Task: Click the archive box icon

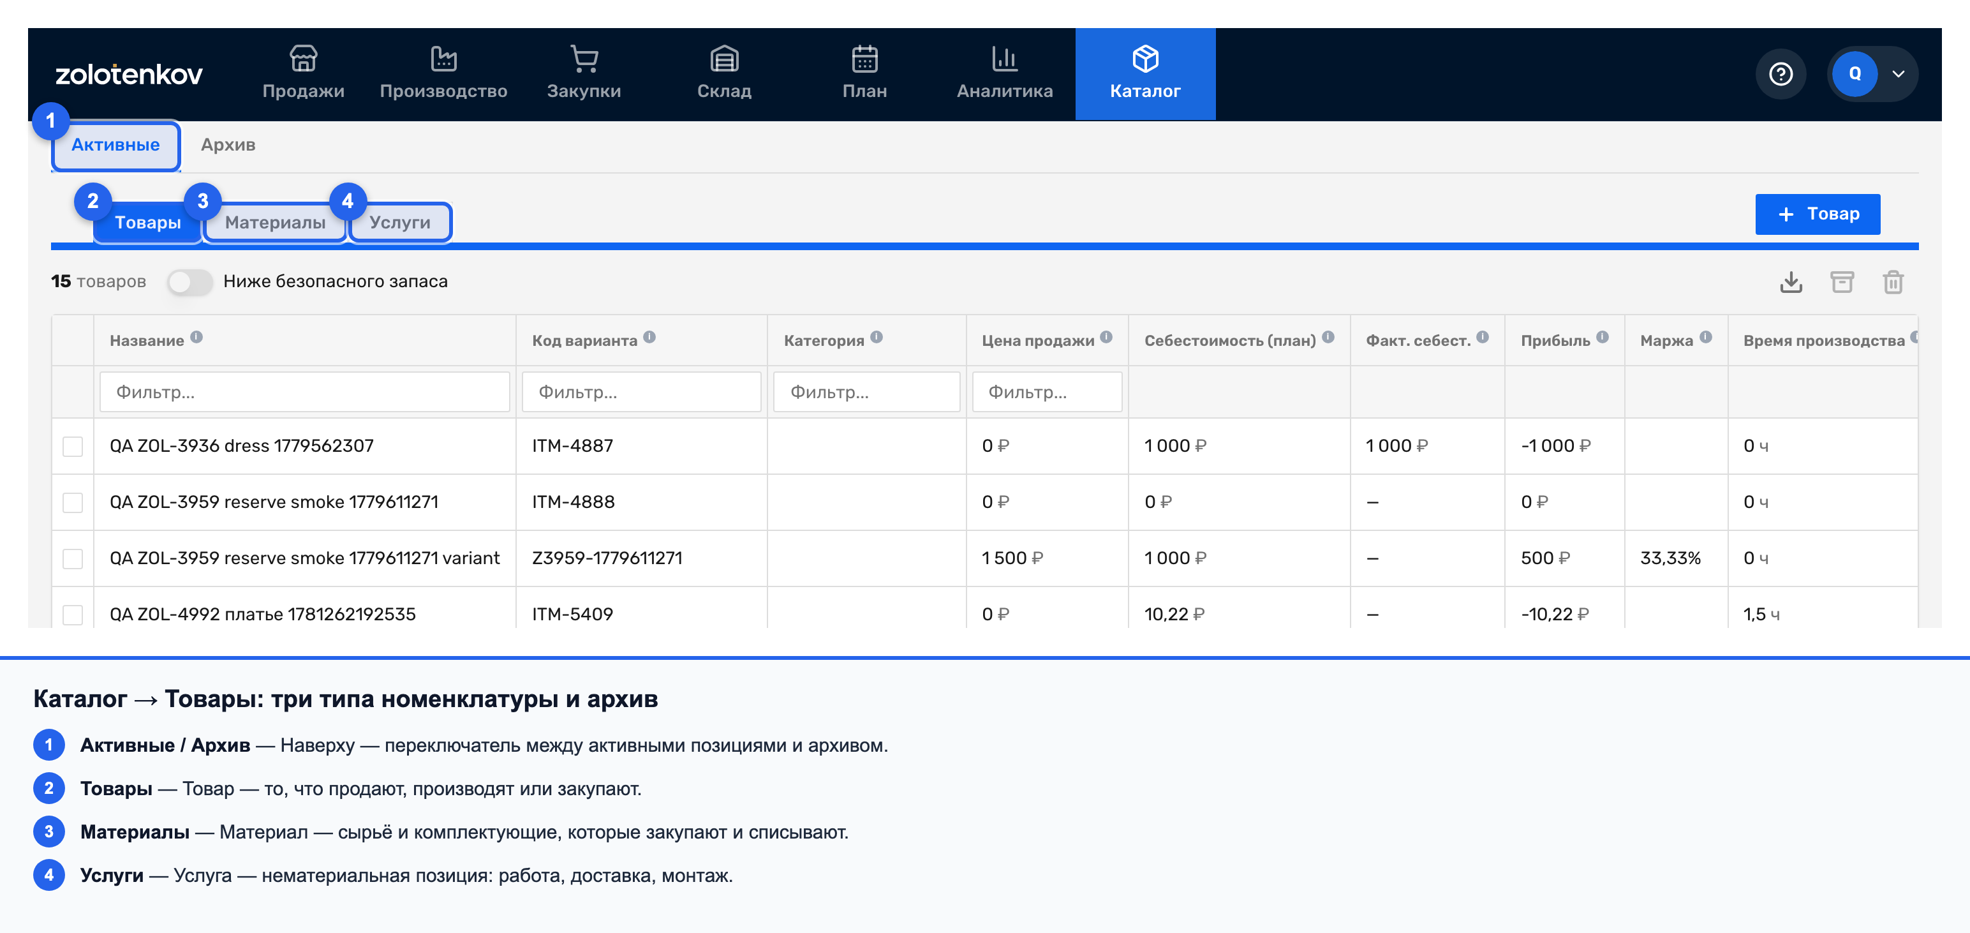Action: click(1842, 281)
